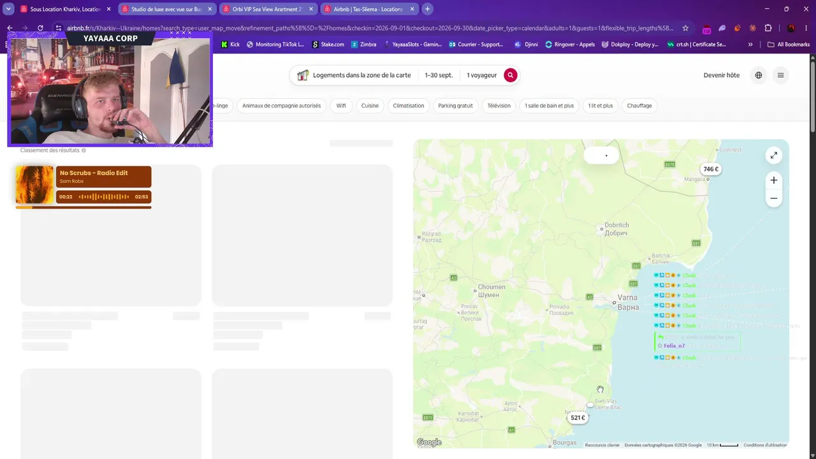Switch to the Sous Location Kharkiv tab
This screenshot has height=459, width=816.
click(65, 9)
